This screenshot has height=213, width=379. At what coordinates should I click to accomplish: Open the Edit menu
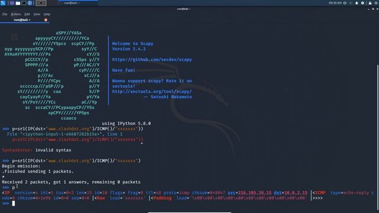point(27,14)
